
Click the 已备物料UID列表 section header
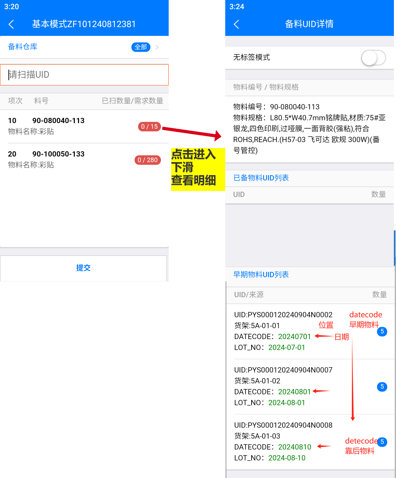coord(261,178)
